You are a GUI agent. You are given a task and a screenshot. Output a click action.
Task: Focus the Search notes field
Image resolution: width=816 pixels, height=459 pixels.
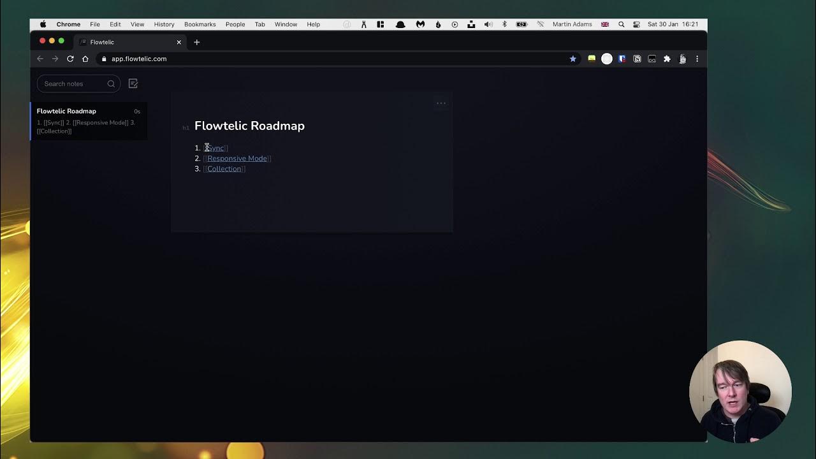[78, 84]
